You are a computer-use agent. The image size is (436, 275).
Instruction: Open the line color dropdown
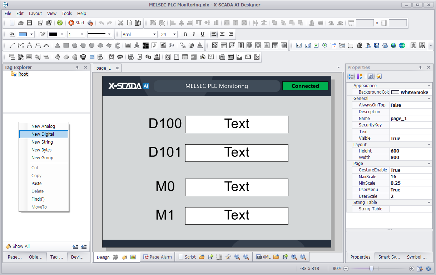(62, 34)
